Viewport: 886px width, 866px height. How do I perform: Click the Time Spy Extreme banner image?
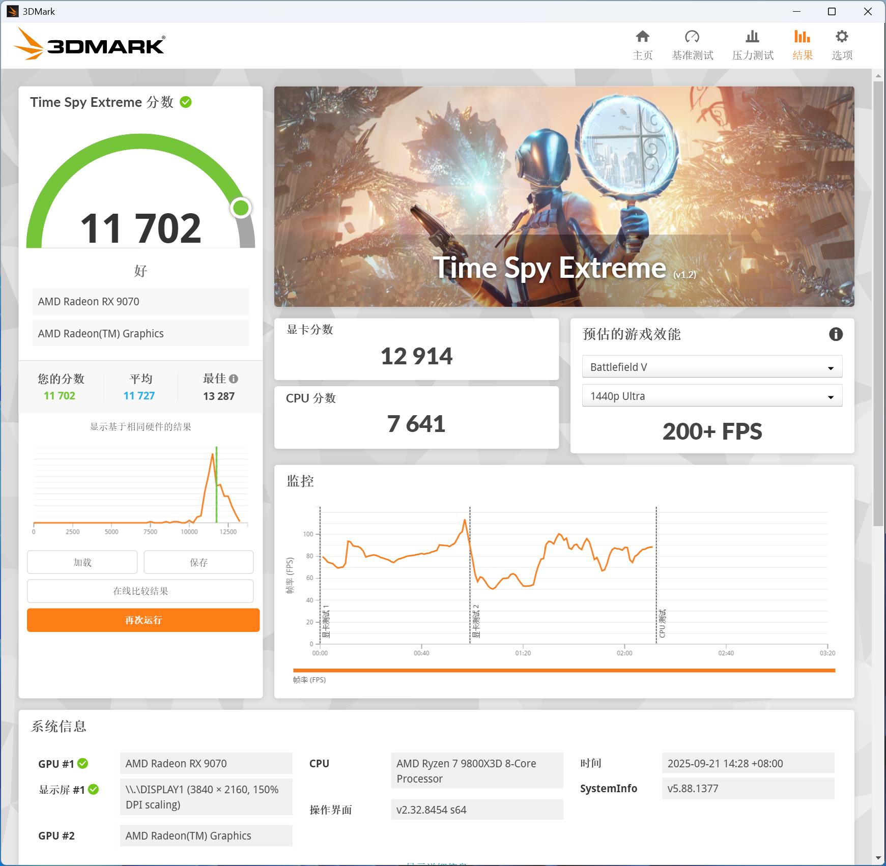click(x=564, y=196)
